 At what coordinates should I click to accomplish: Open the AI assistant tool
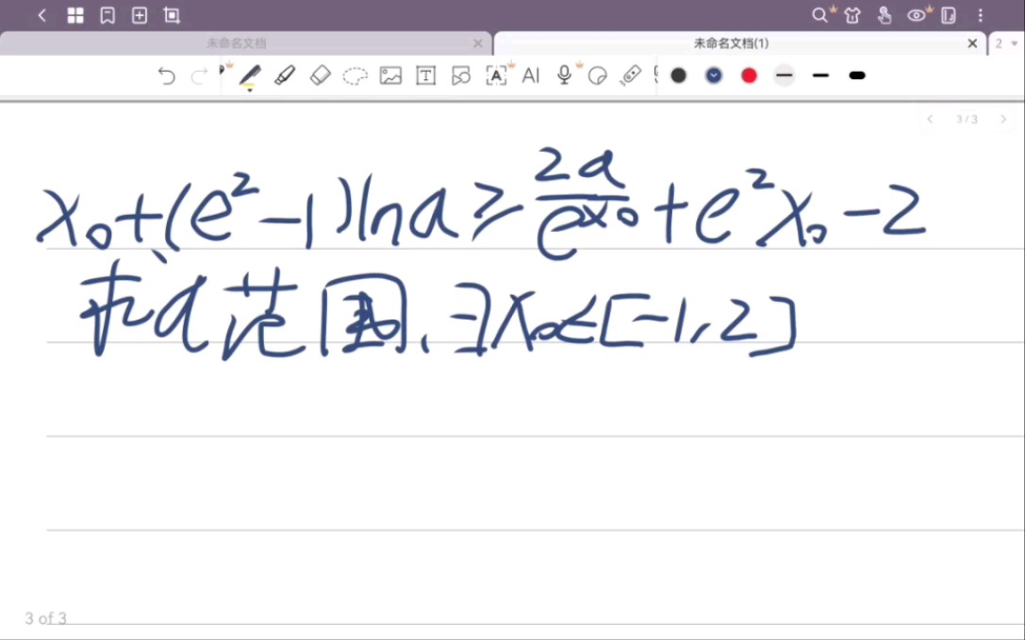(530, 75)
